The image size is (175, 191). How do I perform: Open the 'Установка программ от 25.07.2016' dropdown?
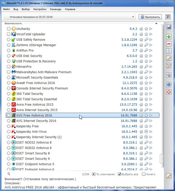pos(70,17)
